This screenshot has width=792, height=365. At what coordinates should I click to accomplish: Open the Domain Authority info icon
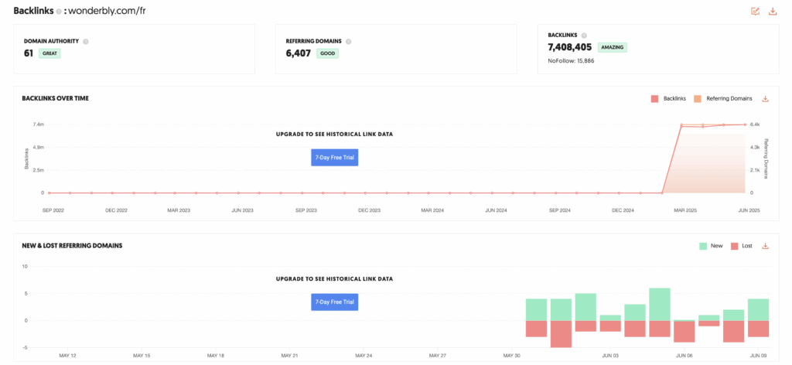[x=85, y=42]
